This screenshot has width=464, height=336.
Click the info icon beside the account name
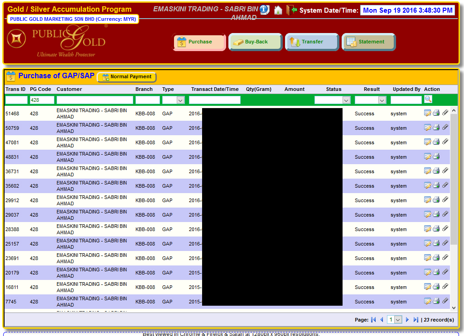(264, 10)
